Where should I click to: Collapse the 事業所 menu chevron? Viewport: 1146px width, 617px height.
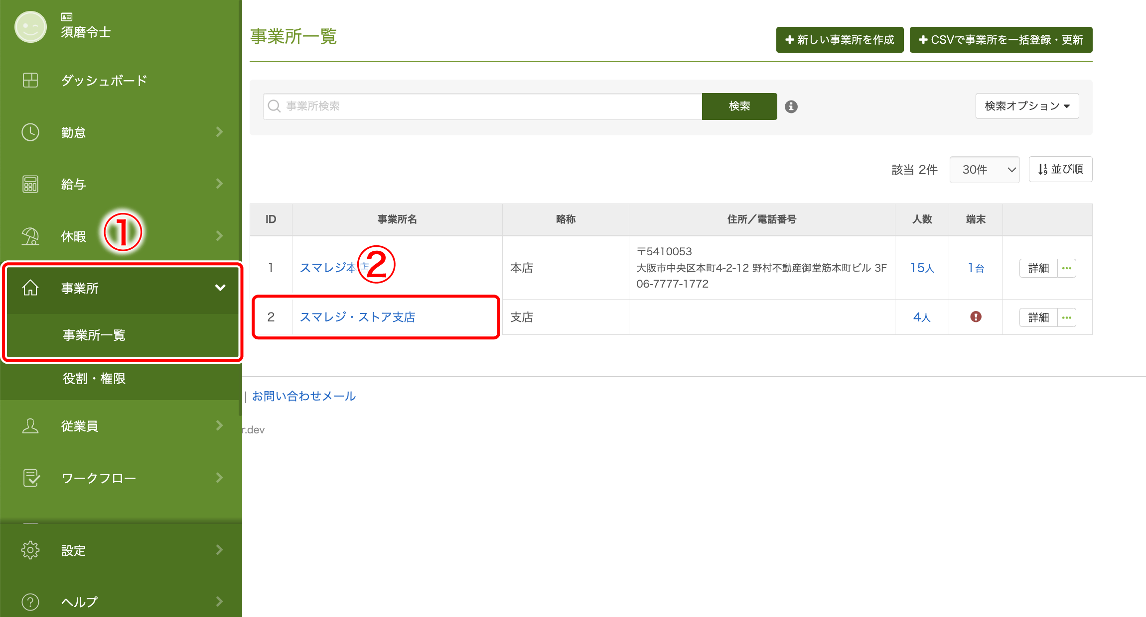[x=220, y=288]
